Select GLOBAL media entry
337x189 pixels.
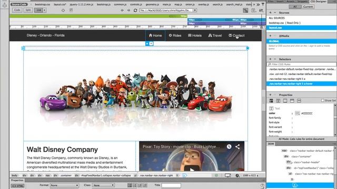[x=302, y=41]
